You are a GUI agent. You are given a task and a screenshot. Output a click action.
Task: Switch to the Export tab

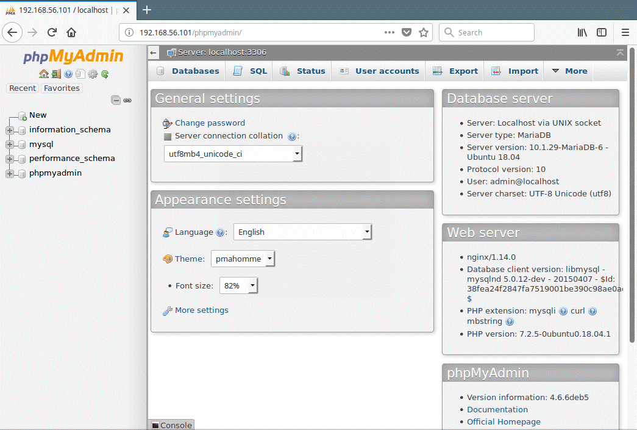coord(455,71)
